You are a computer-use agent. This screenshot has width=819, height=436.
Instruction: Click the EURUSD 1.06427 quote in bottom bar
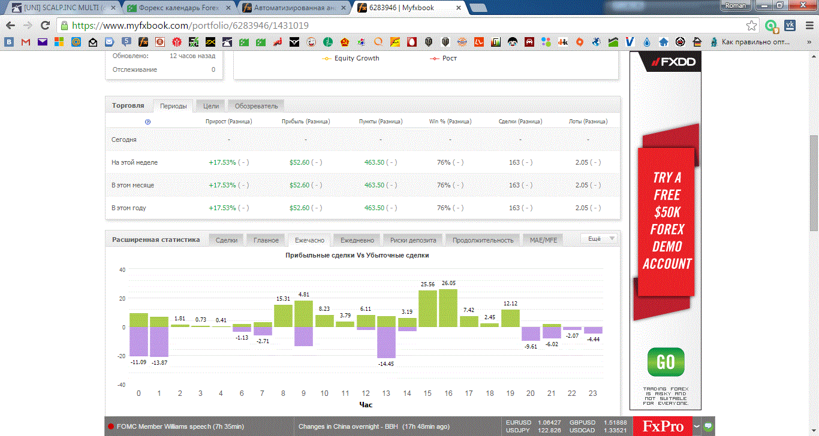(x=533, y=422)
